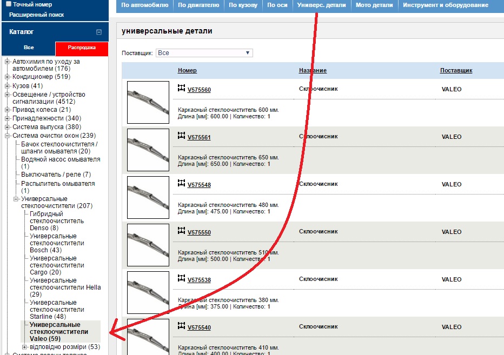Click the icon beside part number V575540

tap(182, 326)
